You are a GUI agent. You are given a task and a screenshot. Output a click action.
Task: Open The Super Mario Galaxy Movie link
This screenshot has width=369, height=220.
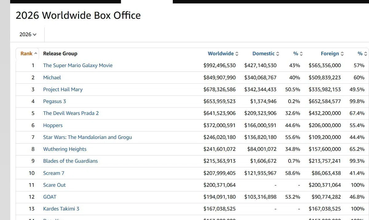click(78, 65)
